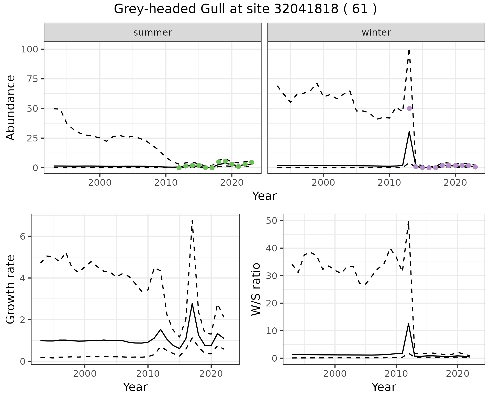Click the solid growth rate peak near 2017

[x=192, y=304]
